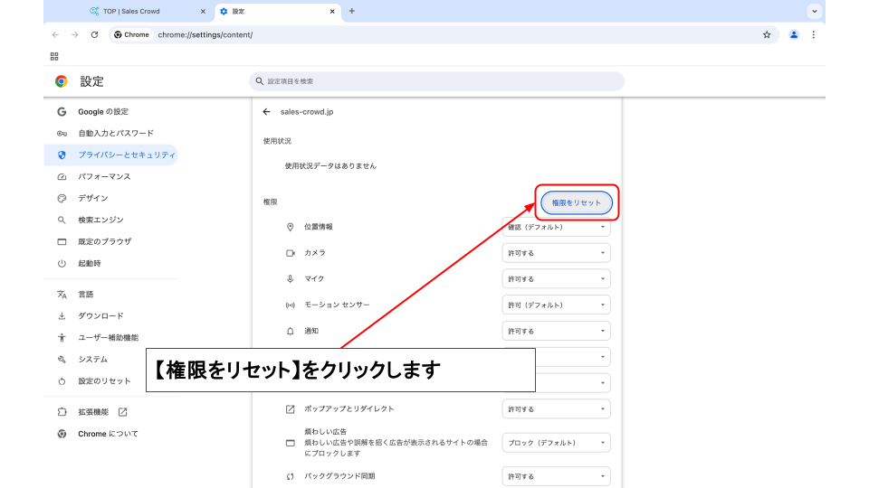The height and width of the screenshot is (488, 869).
Task: Open 自動入力とパスワード settings section
Action: (x=116, y=133)
